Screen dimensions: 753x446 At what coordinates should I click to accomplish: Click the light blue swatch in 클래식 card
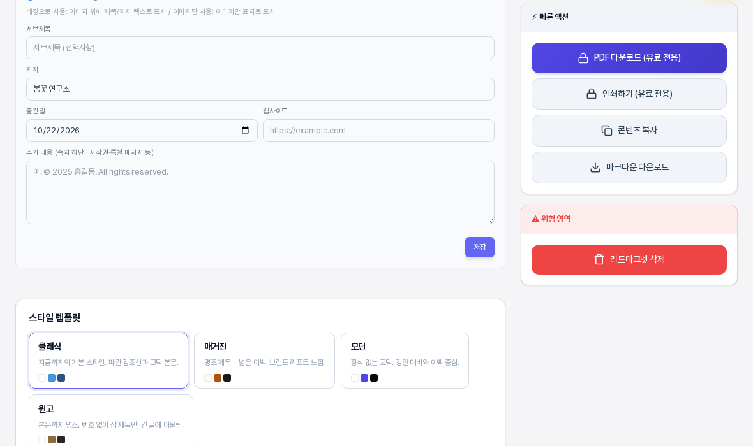click(52, 378)
